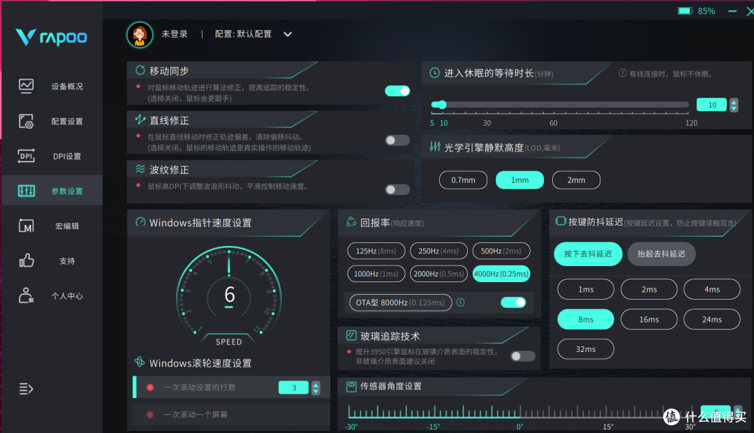Viewport: 754px width, 433px height.
Task: Switch to 按下去抖延迟 tab
Action: (588, 254)
